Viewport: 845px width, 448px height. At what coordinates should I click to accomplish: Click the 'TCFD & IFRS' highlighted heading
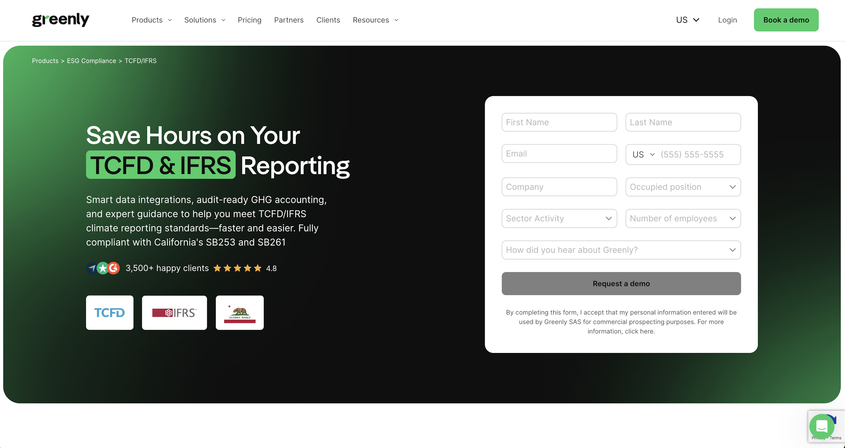(161, 165)
